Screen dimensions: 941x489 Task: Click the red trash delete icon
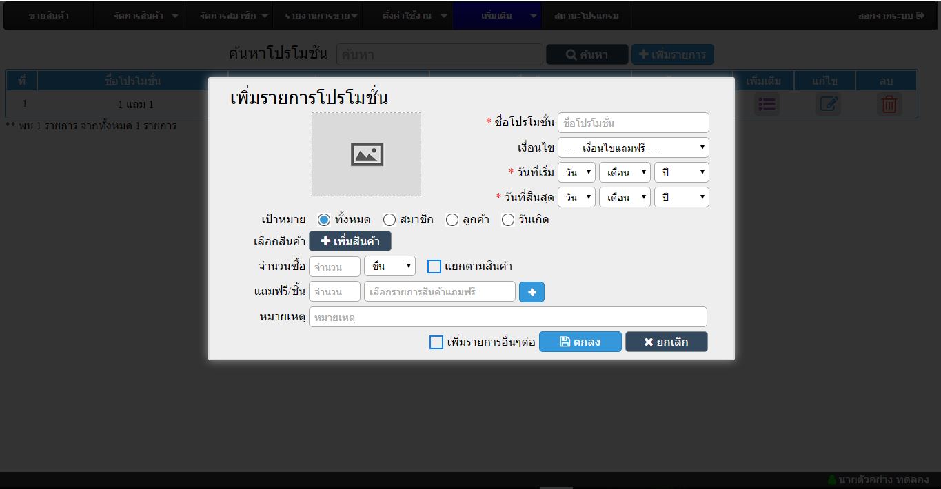click(x=889, y=104)
